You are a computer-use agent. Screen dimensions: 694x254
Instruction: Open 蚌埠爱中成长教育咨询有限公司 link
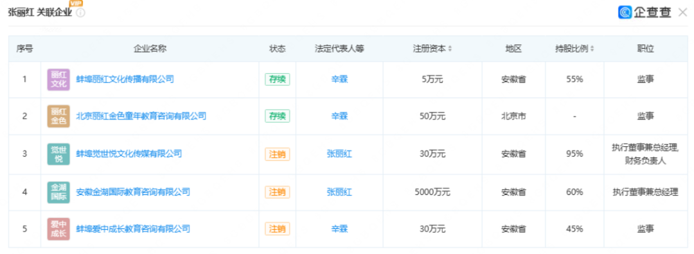(x=133, y=229)
